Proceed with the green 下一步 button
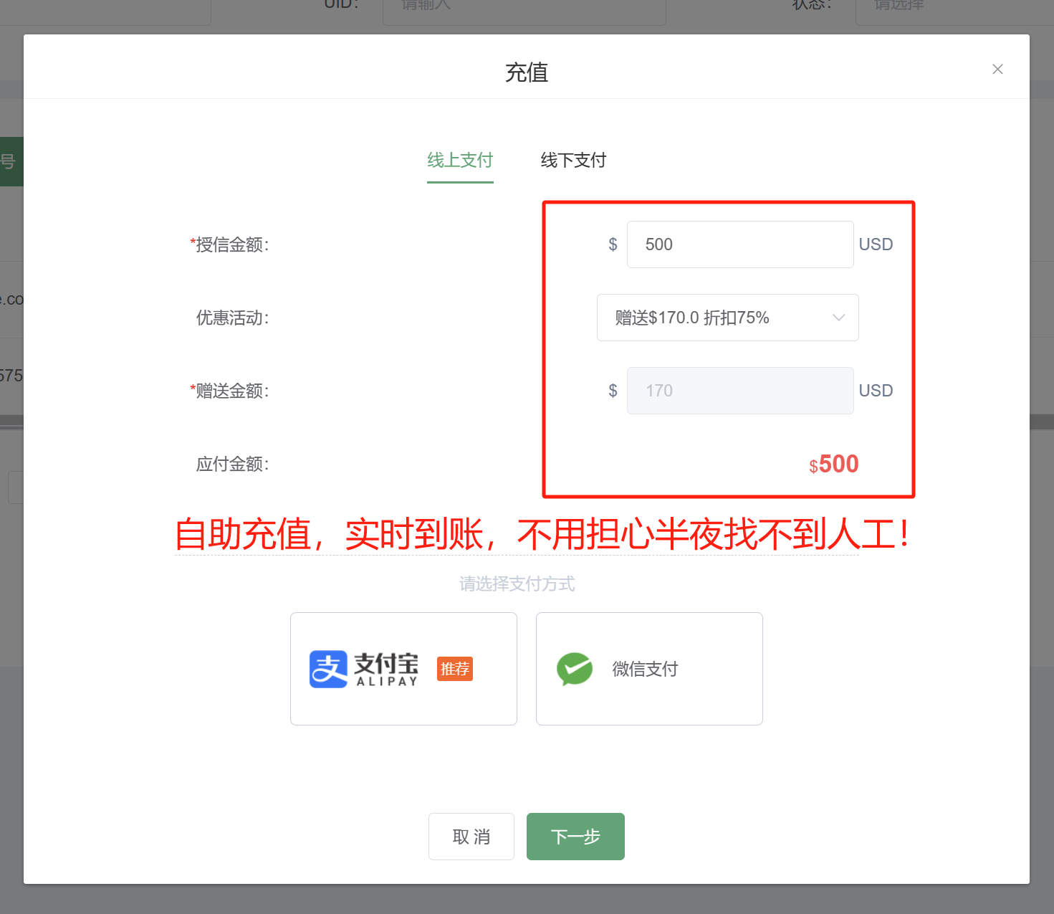 pyautogui.click(x=575, y=836)
